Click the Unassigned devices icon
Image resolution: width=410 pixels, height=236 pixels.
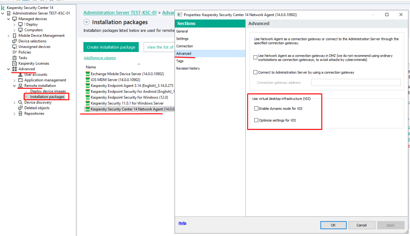[15, 47]
